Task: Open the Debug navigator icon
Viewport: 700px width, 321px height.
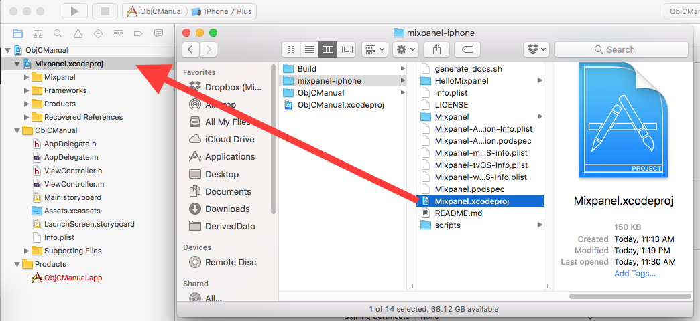Action: click(118, 33)
